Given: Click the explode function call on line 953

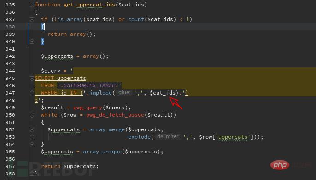Looking at the screenshot, I should [139, 137].
